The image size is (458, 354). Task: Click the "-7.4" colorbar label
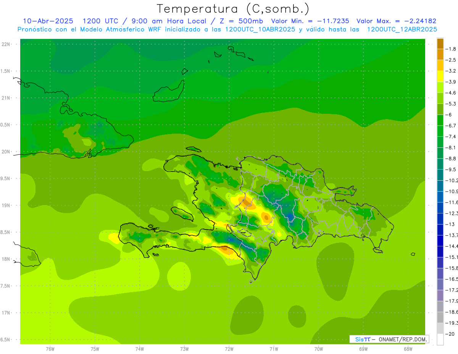pos(451,136)
